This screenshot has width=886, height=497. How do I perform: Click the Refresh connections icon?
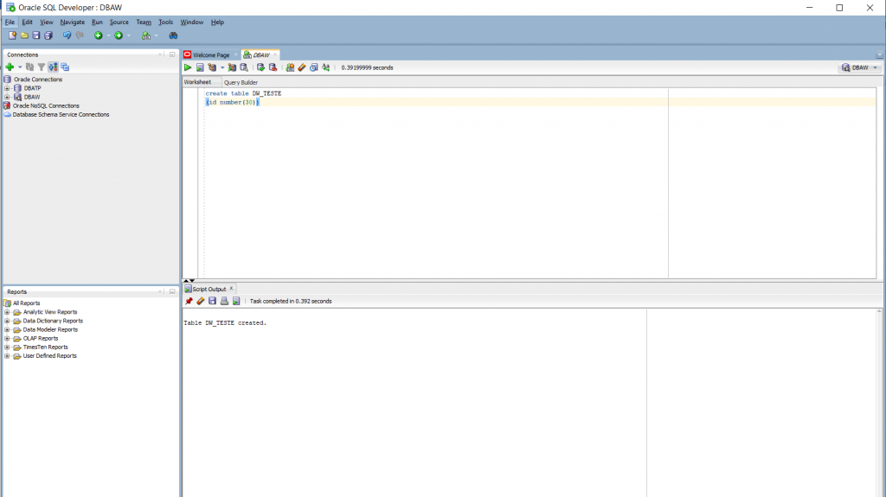click(30, 67)
